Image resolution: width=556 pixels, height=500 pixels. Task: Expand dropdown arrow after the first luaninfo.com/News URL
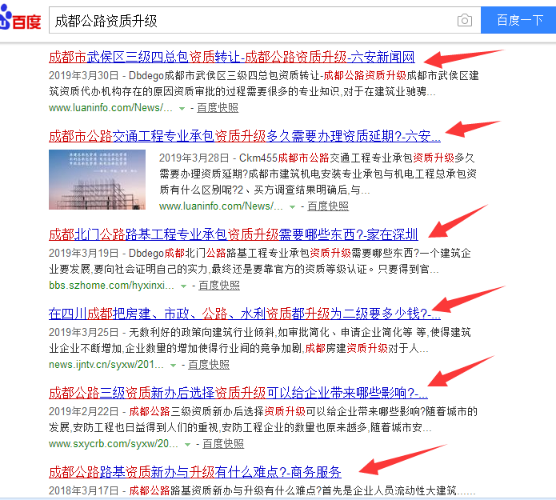[182, 109]
